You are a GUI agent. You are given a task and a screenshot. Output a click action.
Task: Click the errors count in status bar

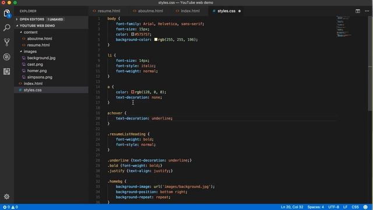6,207
